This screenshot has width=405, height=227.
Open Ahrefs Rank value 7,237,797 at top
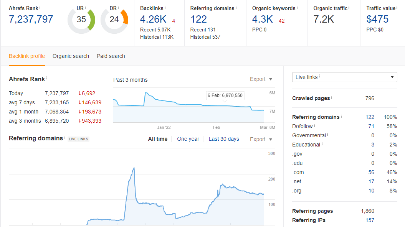[x=31, y=19]
